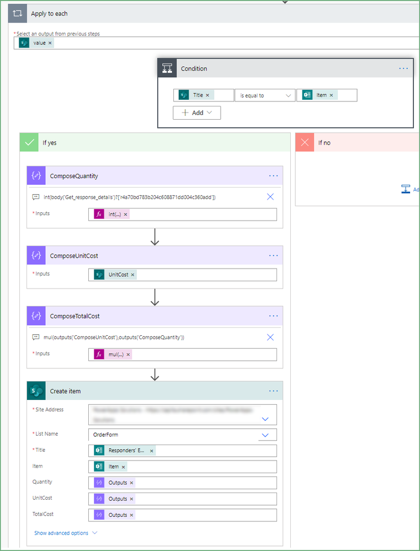This screenshot has width=420, height=551.
Task: Click the Condition right value field
Action: [x=327, y=95]
